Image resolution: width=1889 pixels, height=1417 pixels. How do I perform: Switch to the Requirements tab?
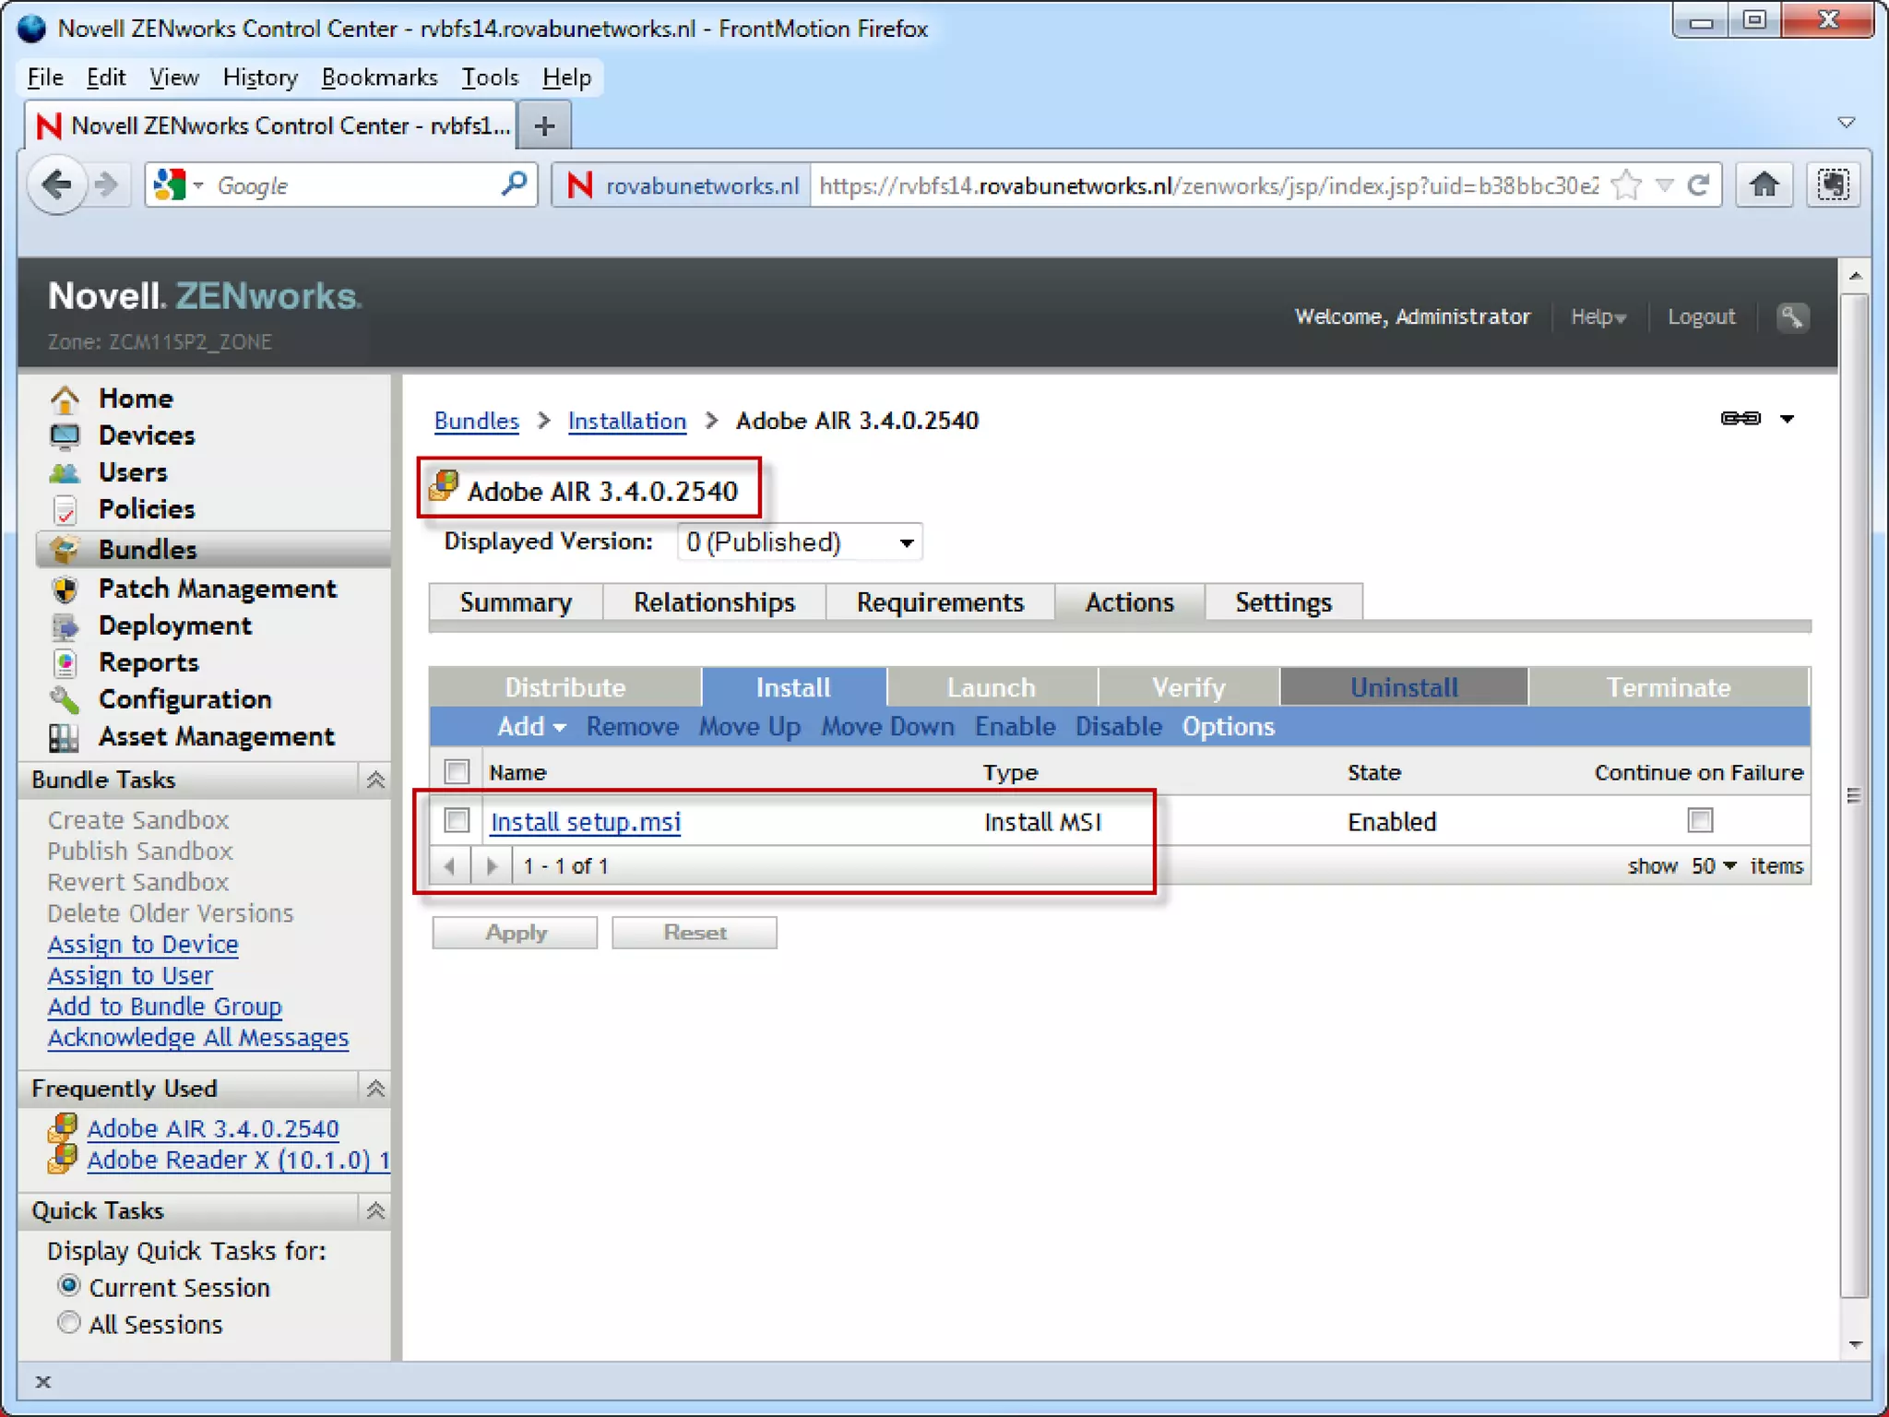[x=940, y=602]
